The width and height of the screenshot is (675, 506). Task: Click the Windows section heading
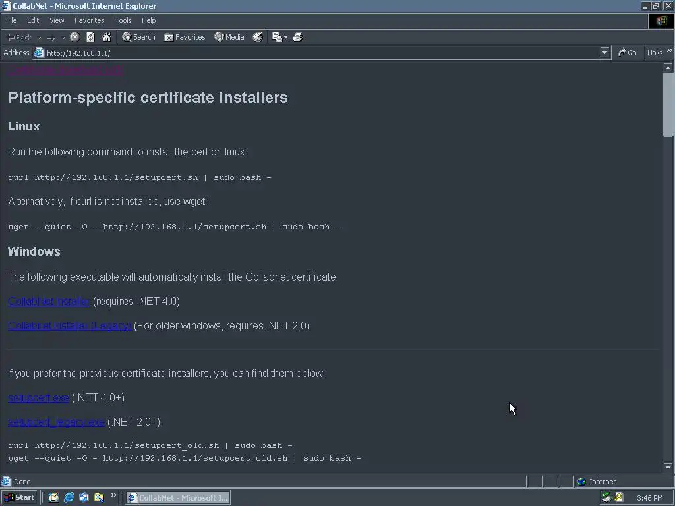34,252
